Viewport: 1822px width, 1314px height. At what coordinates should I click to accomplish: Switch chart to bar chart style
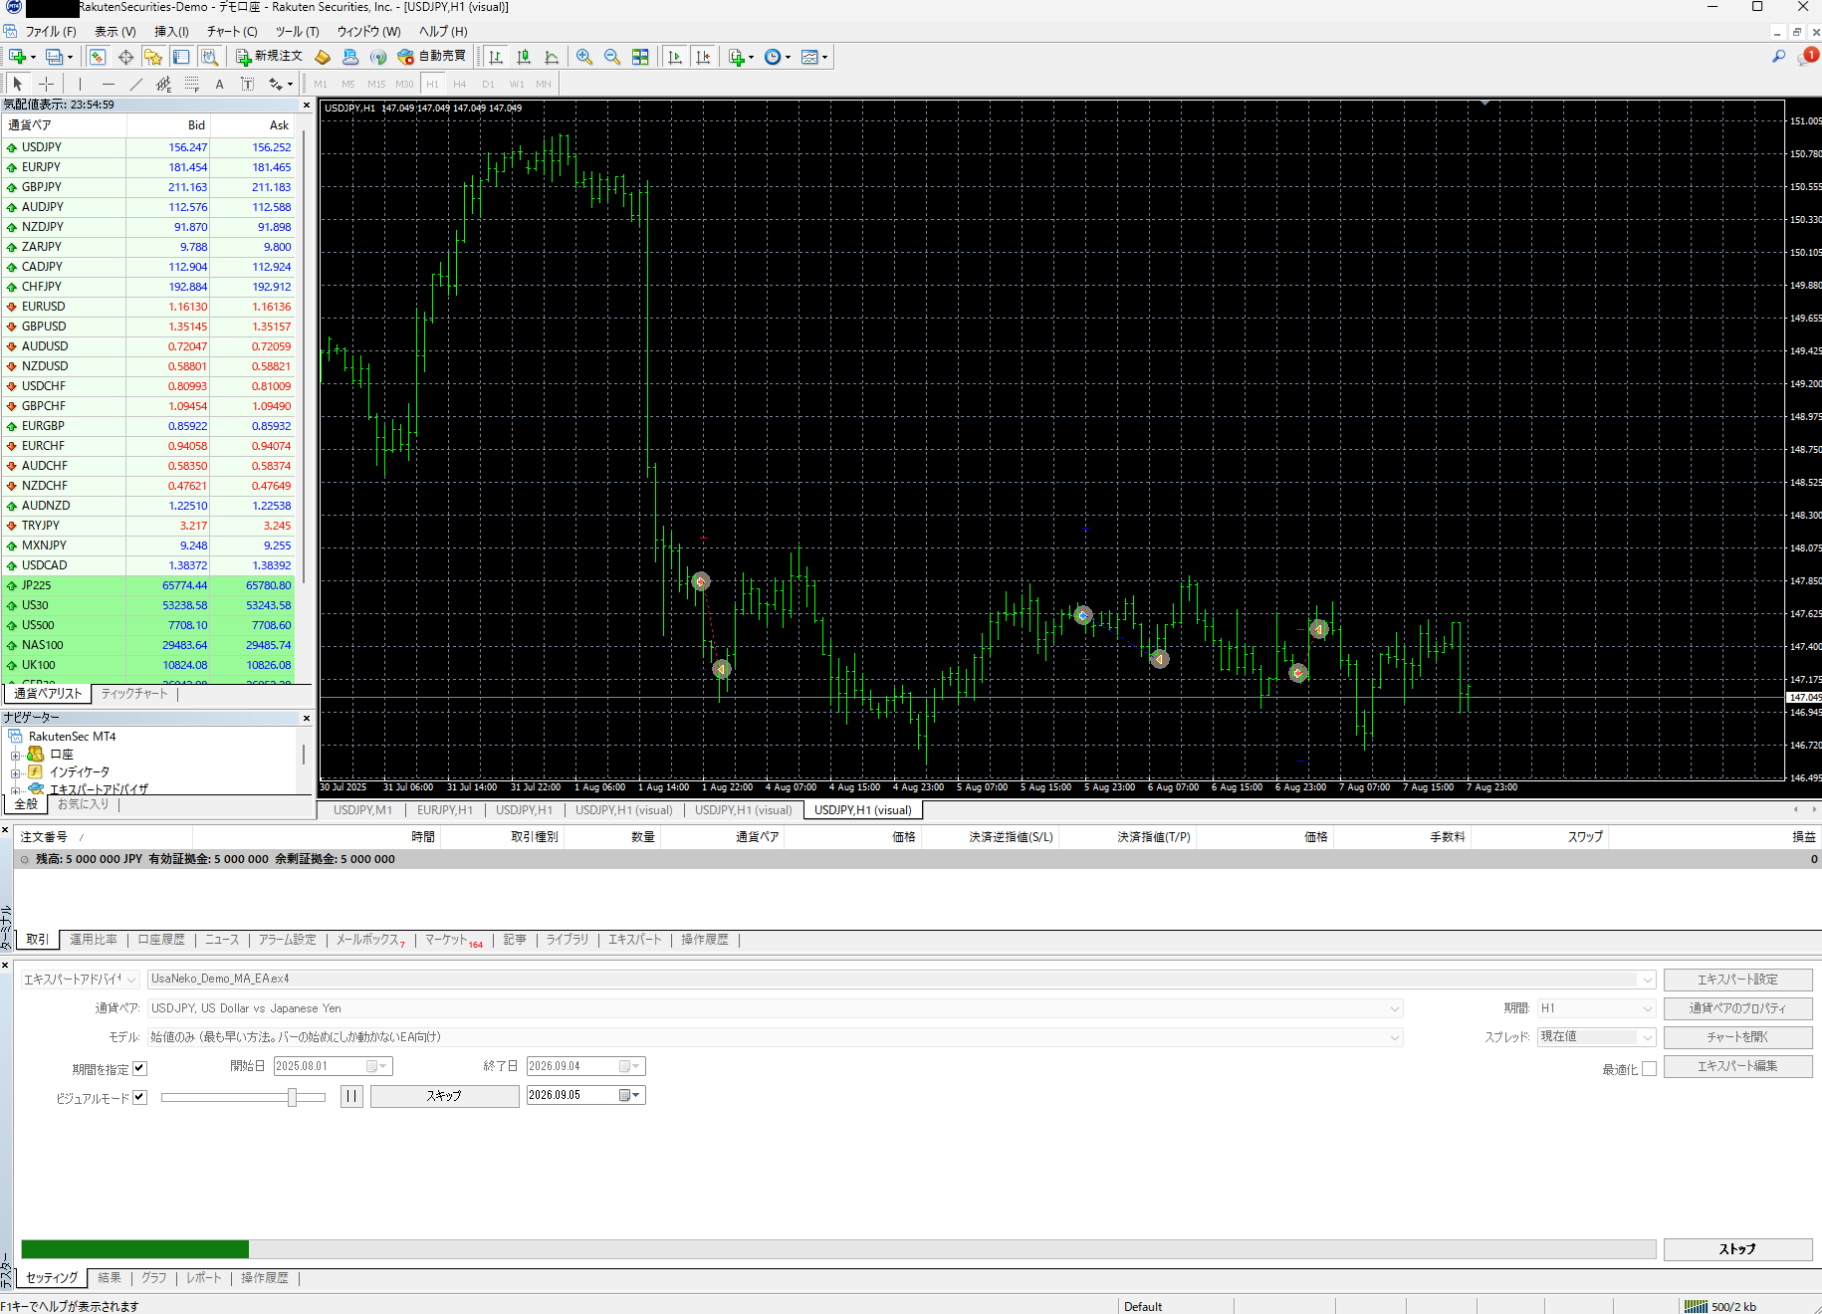coord(496,57)
